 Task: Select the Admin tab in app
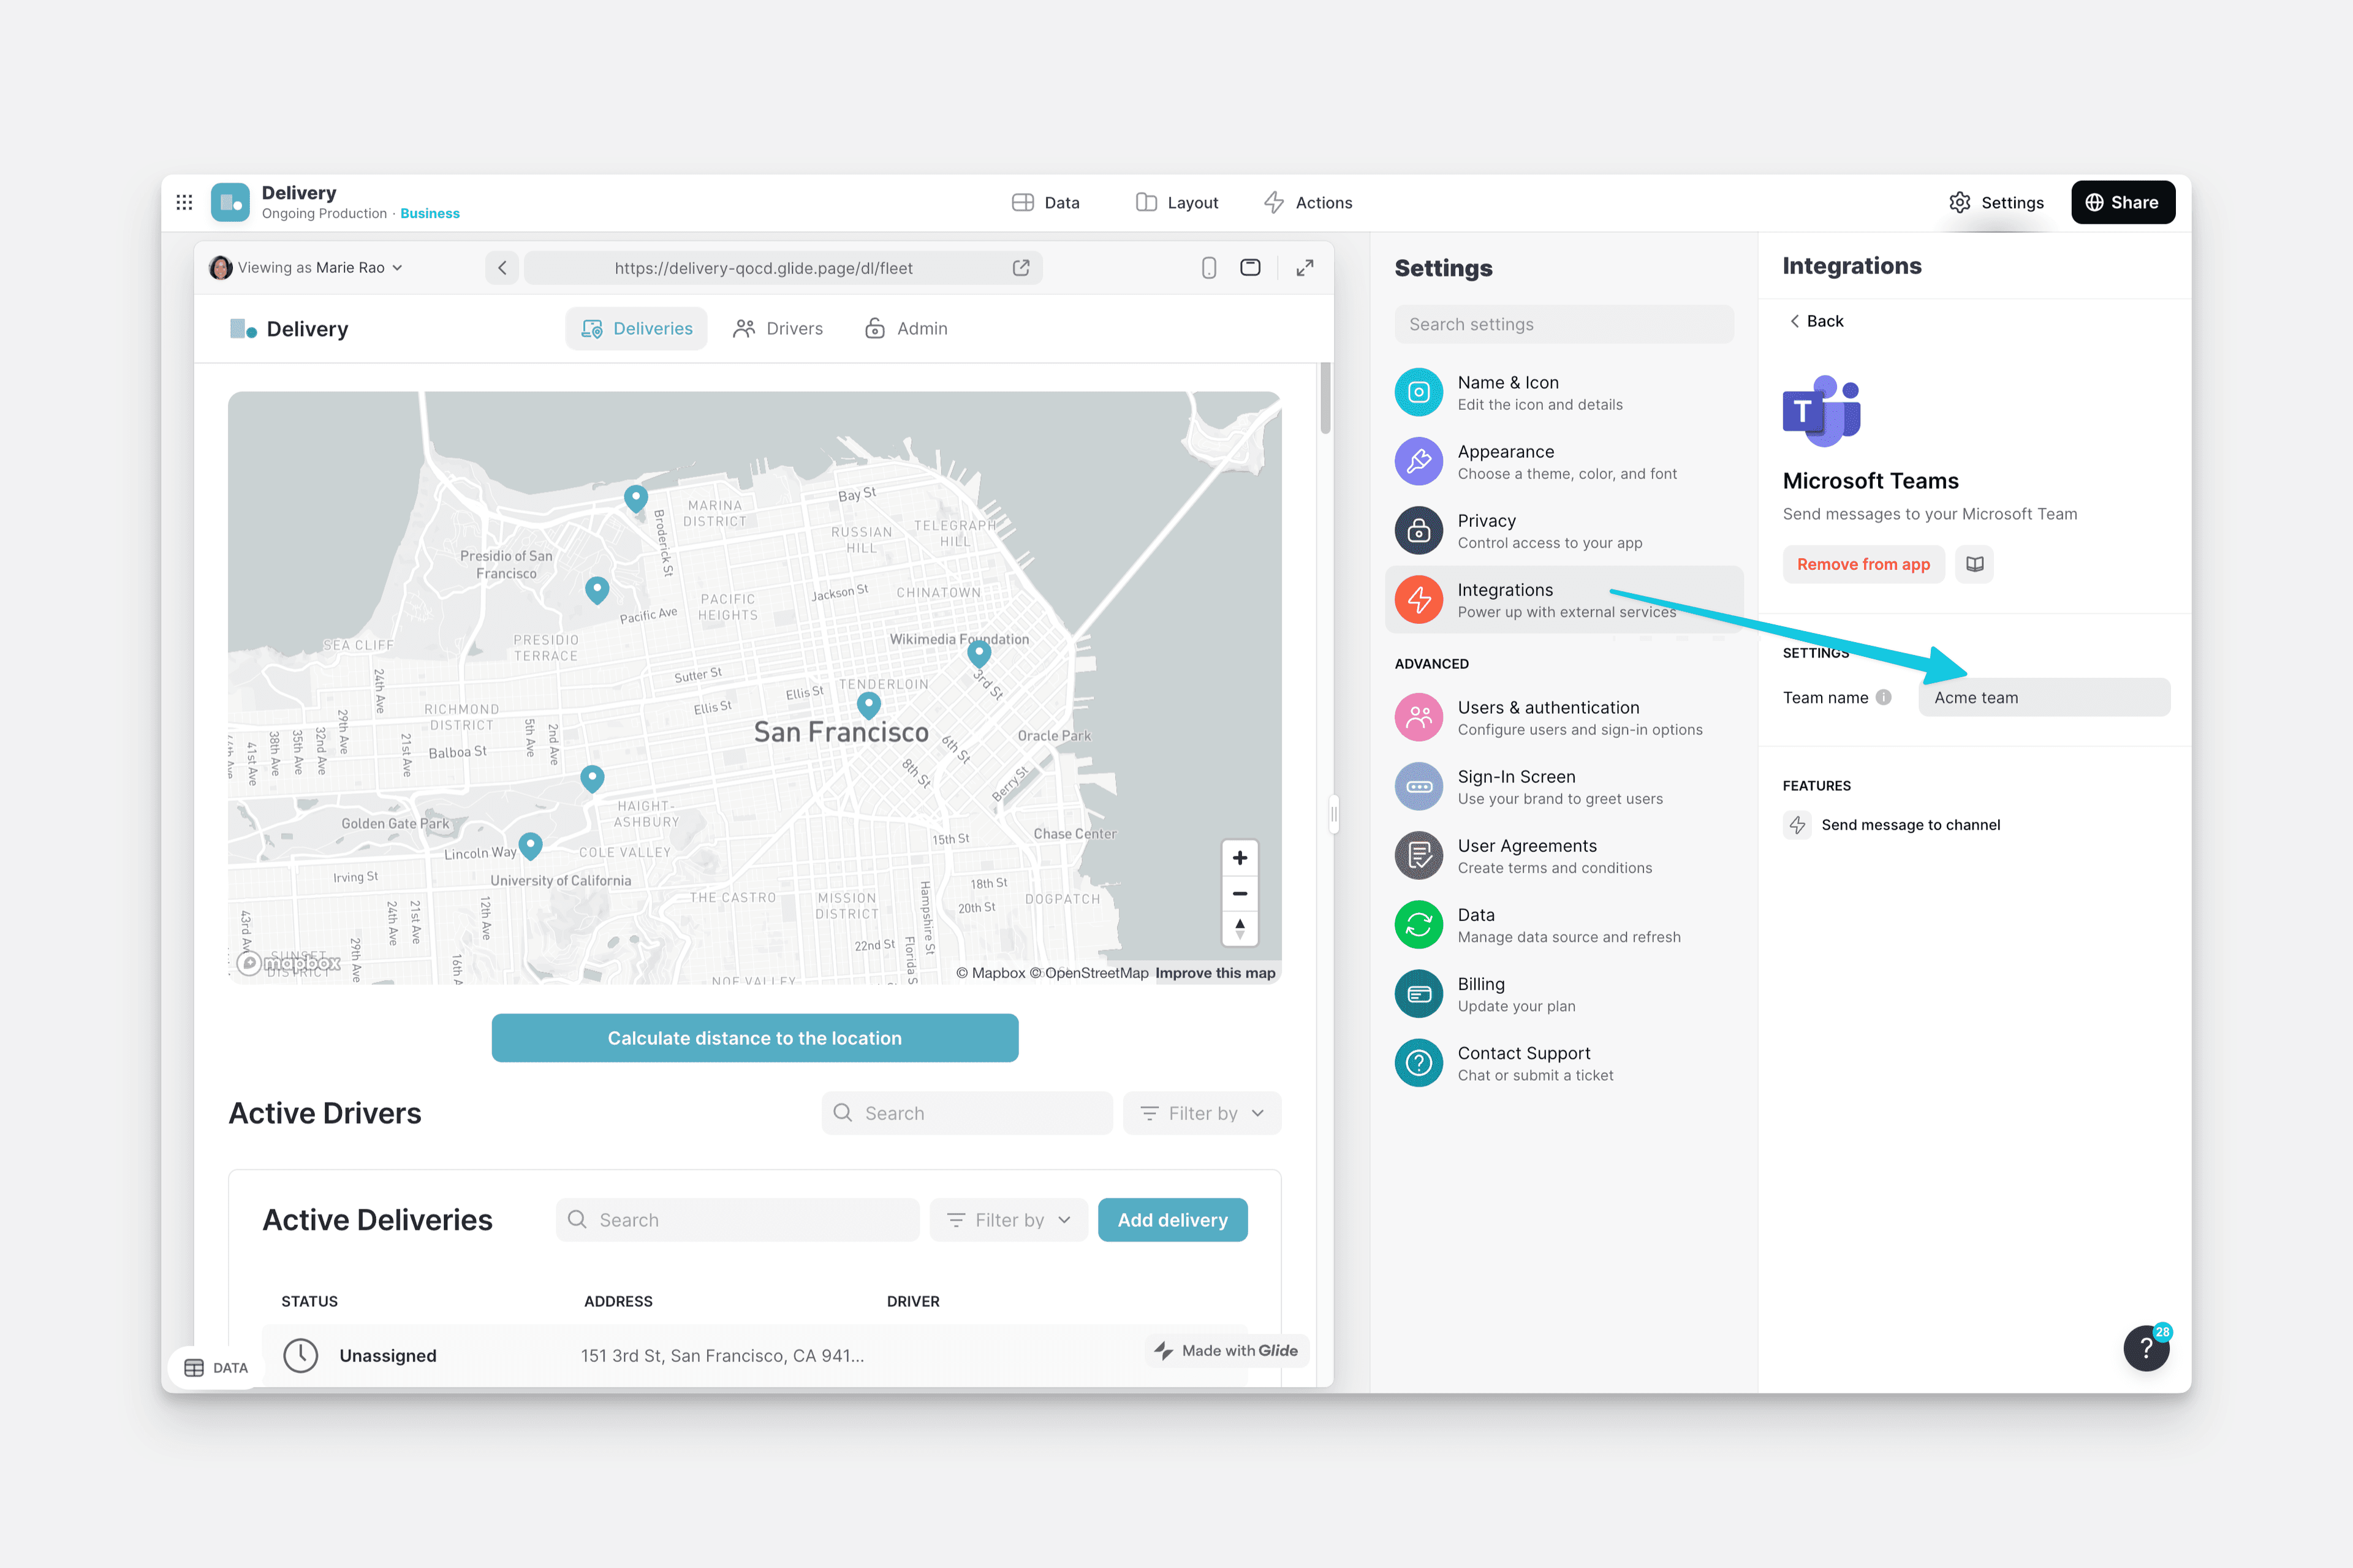(x=906, y=328)
